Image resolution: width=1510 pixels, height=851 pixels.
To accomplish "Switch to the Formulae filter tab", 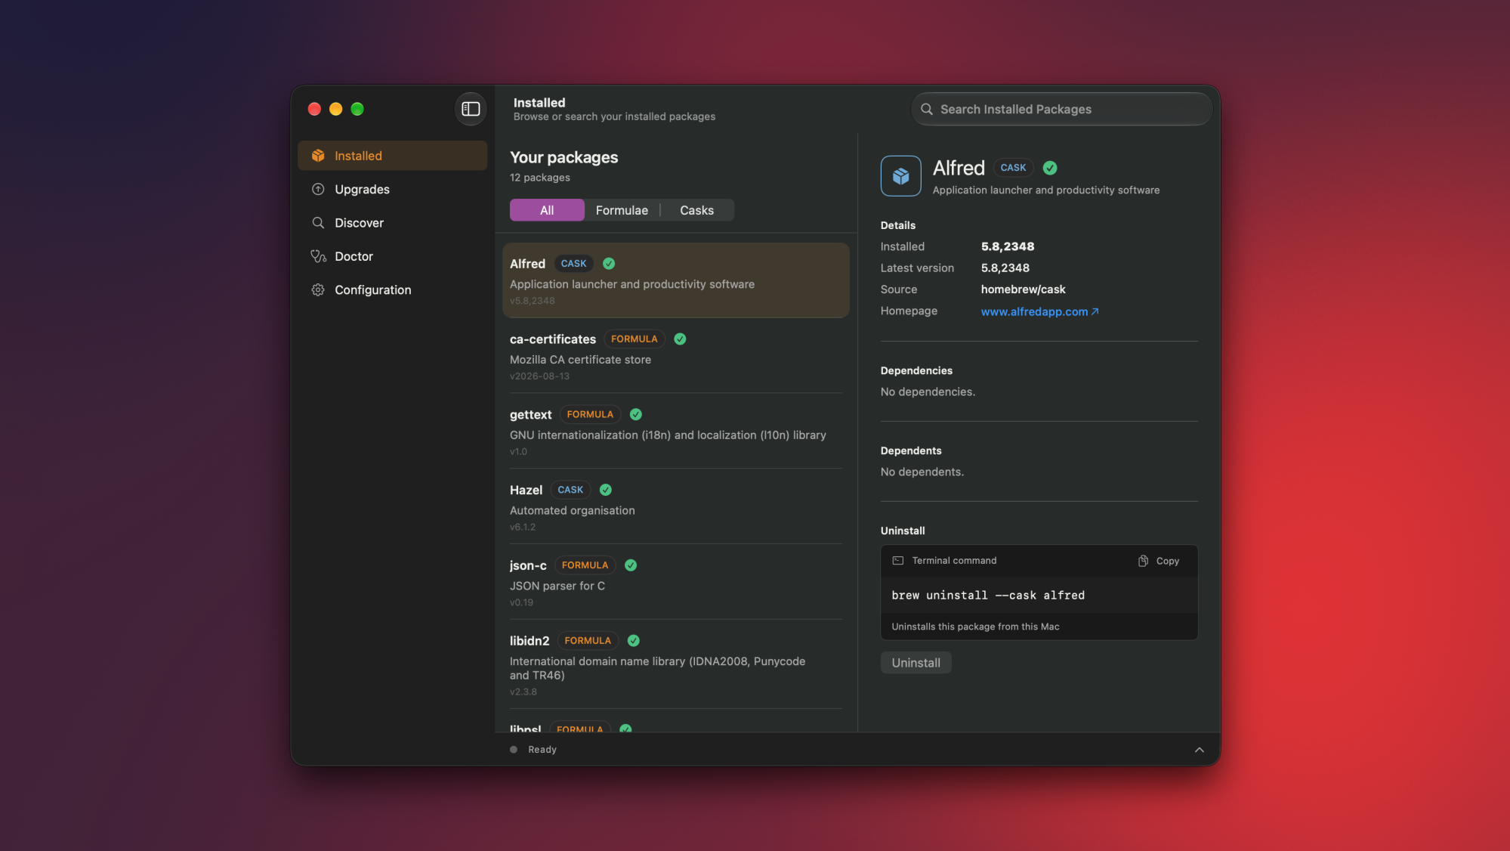I will 622,210.
